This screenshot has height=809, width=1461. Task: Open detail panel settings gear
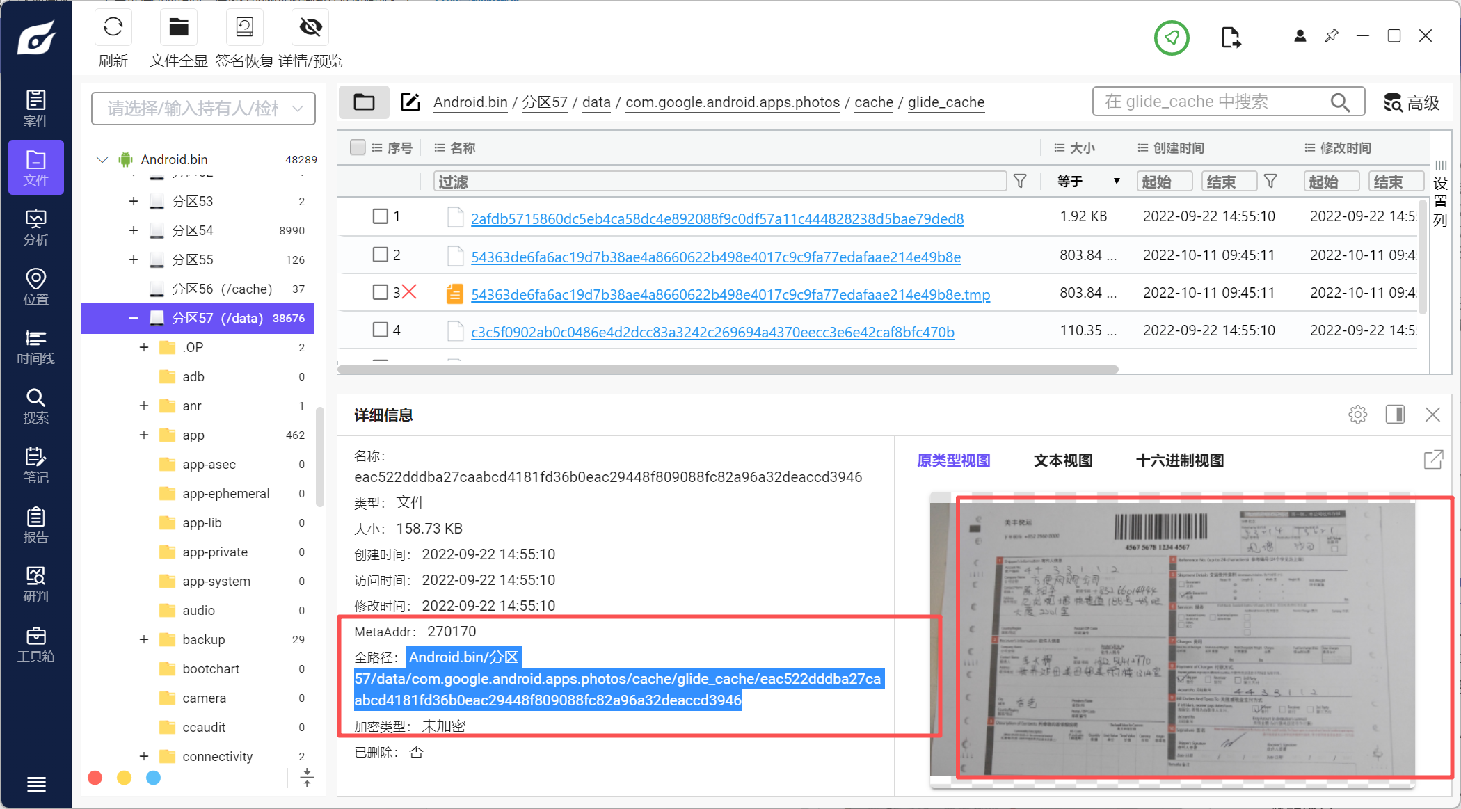pyautogui.click(x=1357, y=415)
